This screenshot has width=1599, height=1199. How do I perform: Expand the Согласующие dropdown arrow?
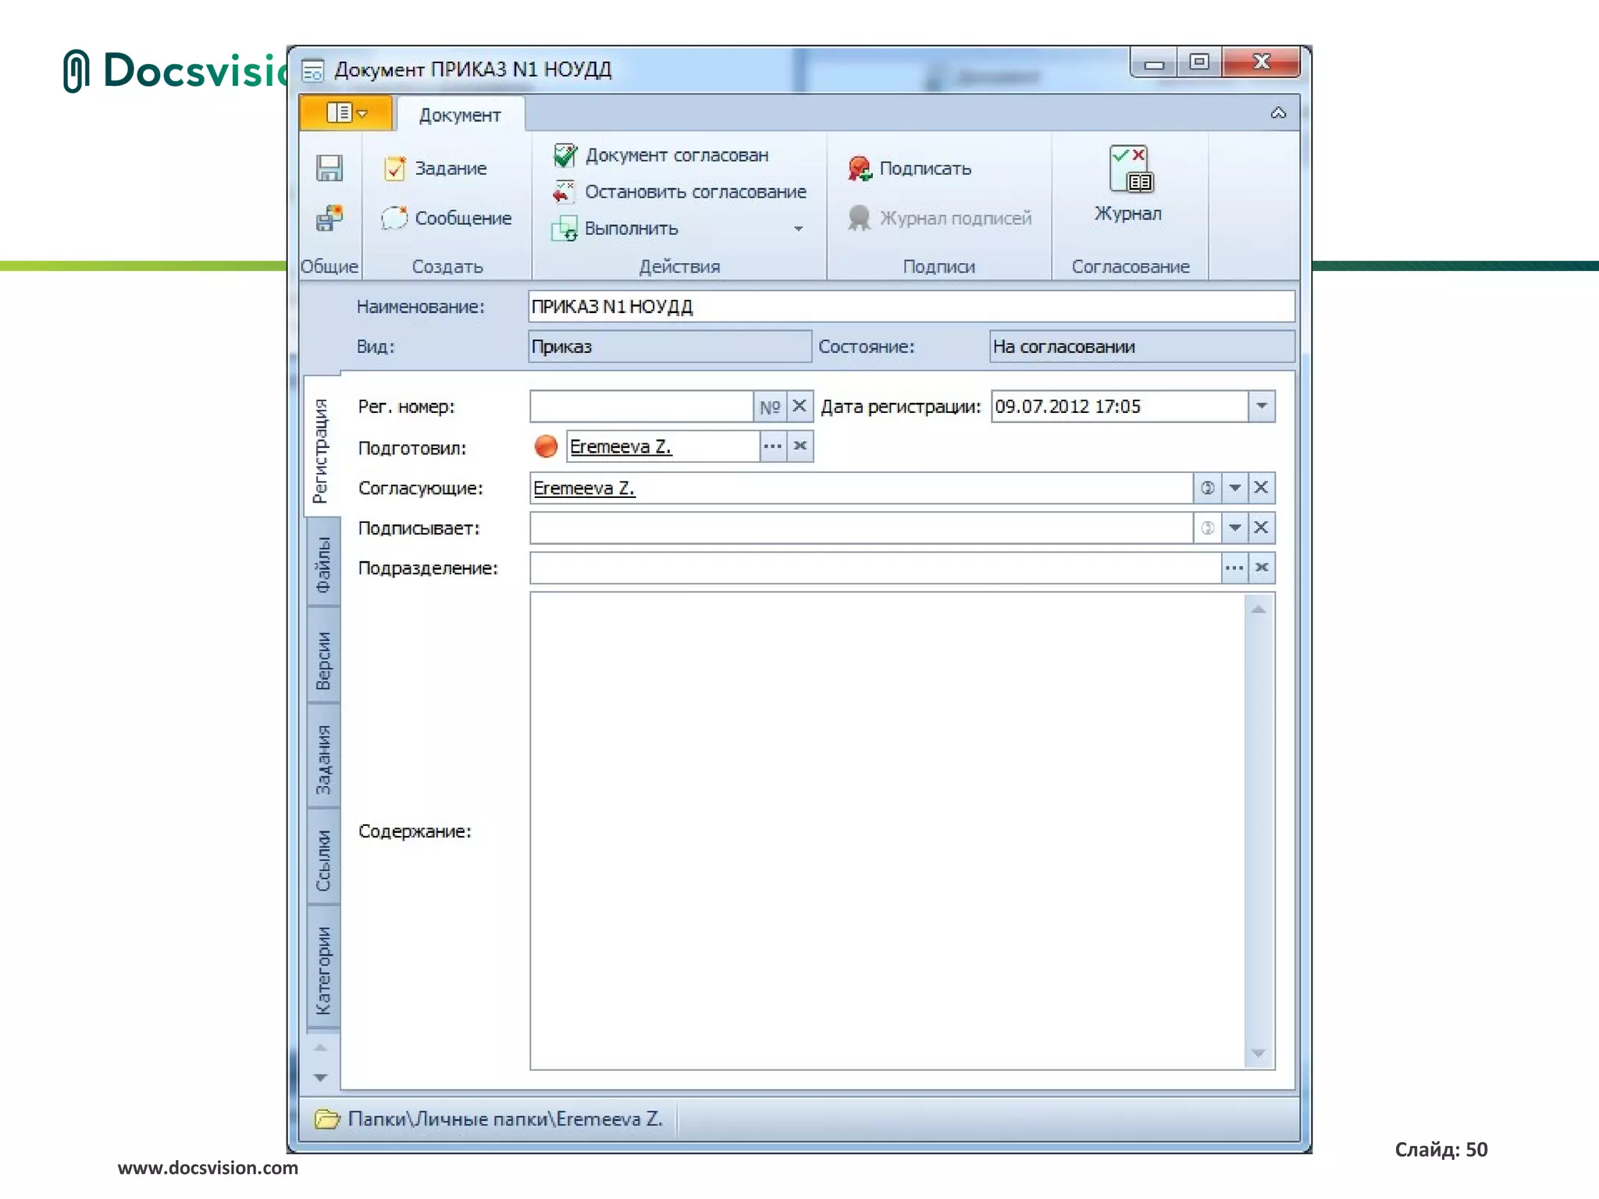pyautogui.click(x=1234, y=488)
